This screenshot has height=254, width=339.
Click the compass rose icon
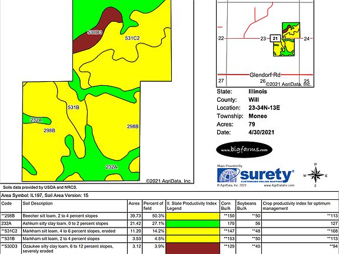(315, 175)
